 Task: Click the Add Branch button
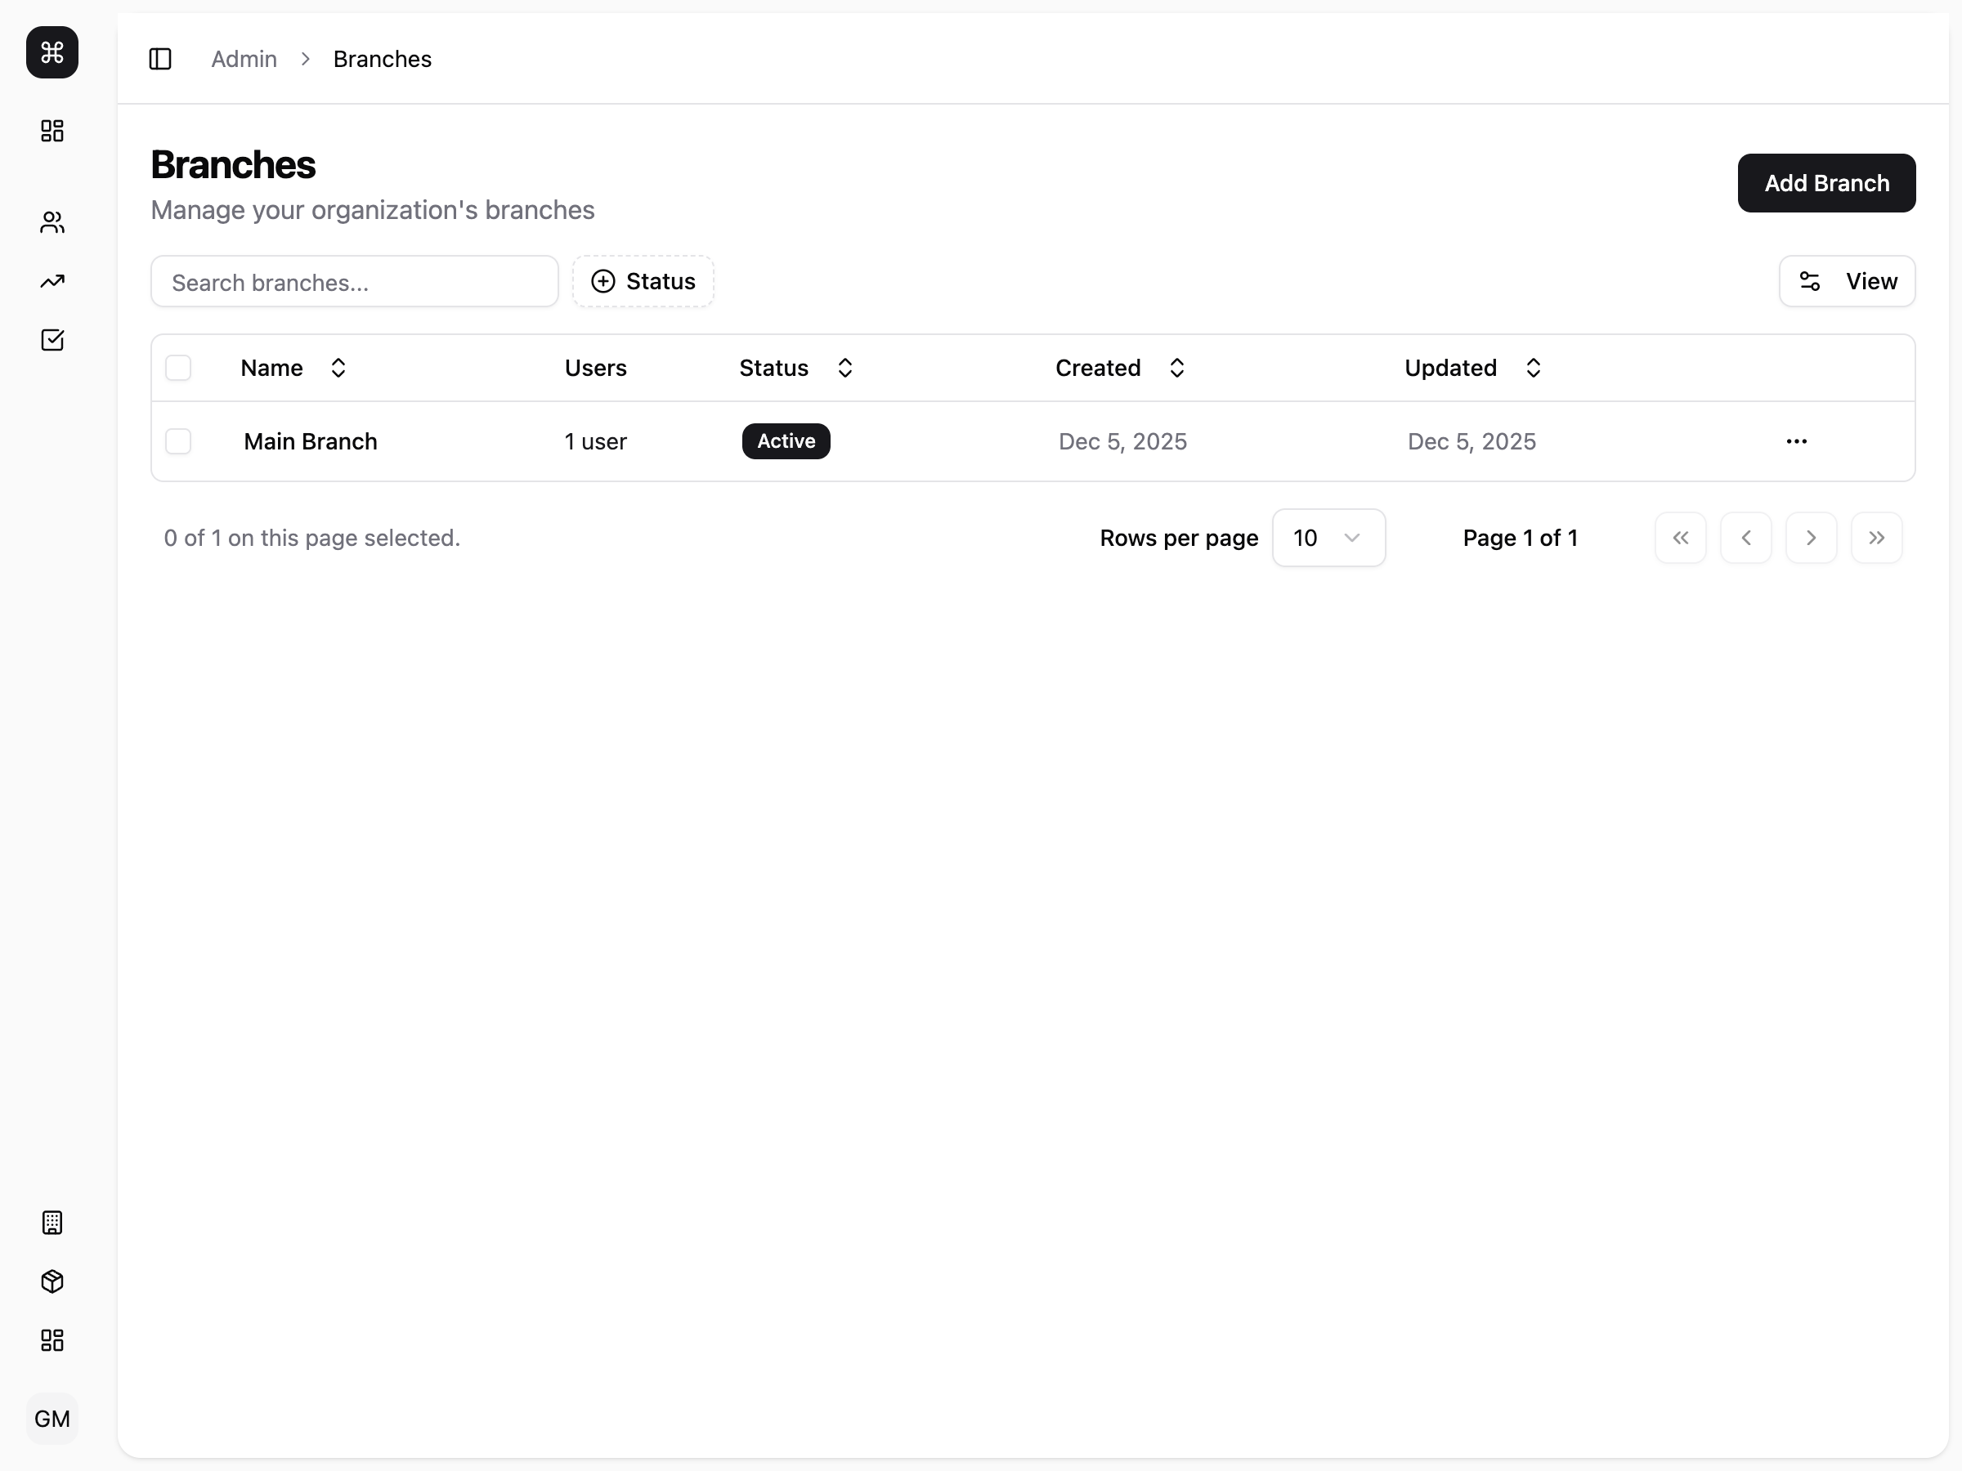(1826, 183)
